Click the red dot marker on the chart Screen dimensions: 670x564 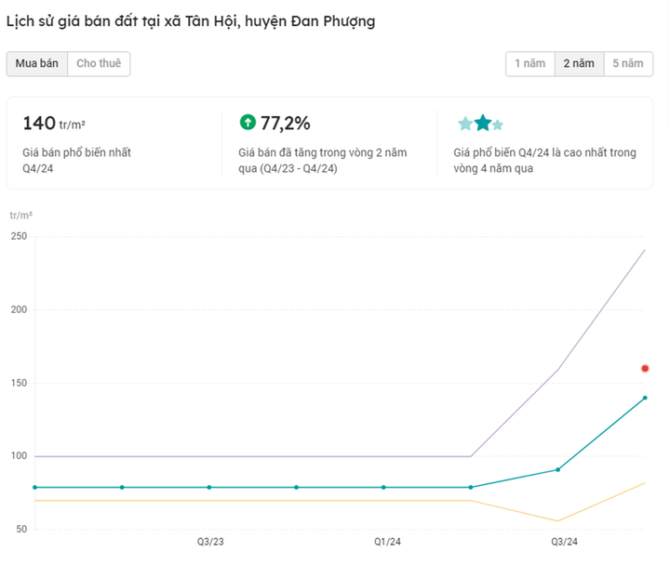[645, 369]
